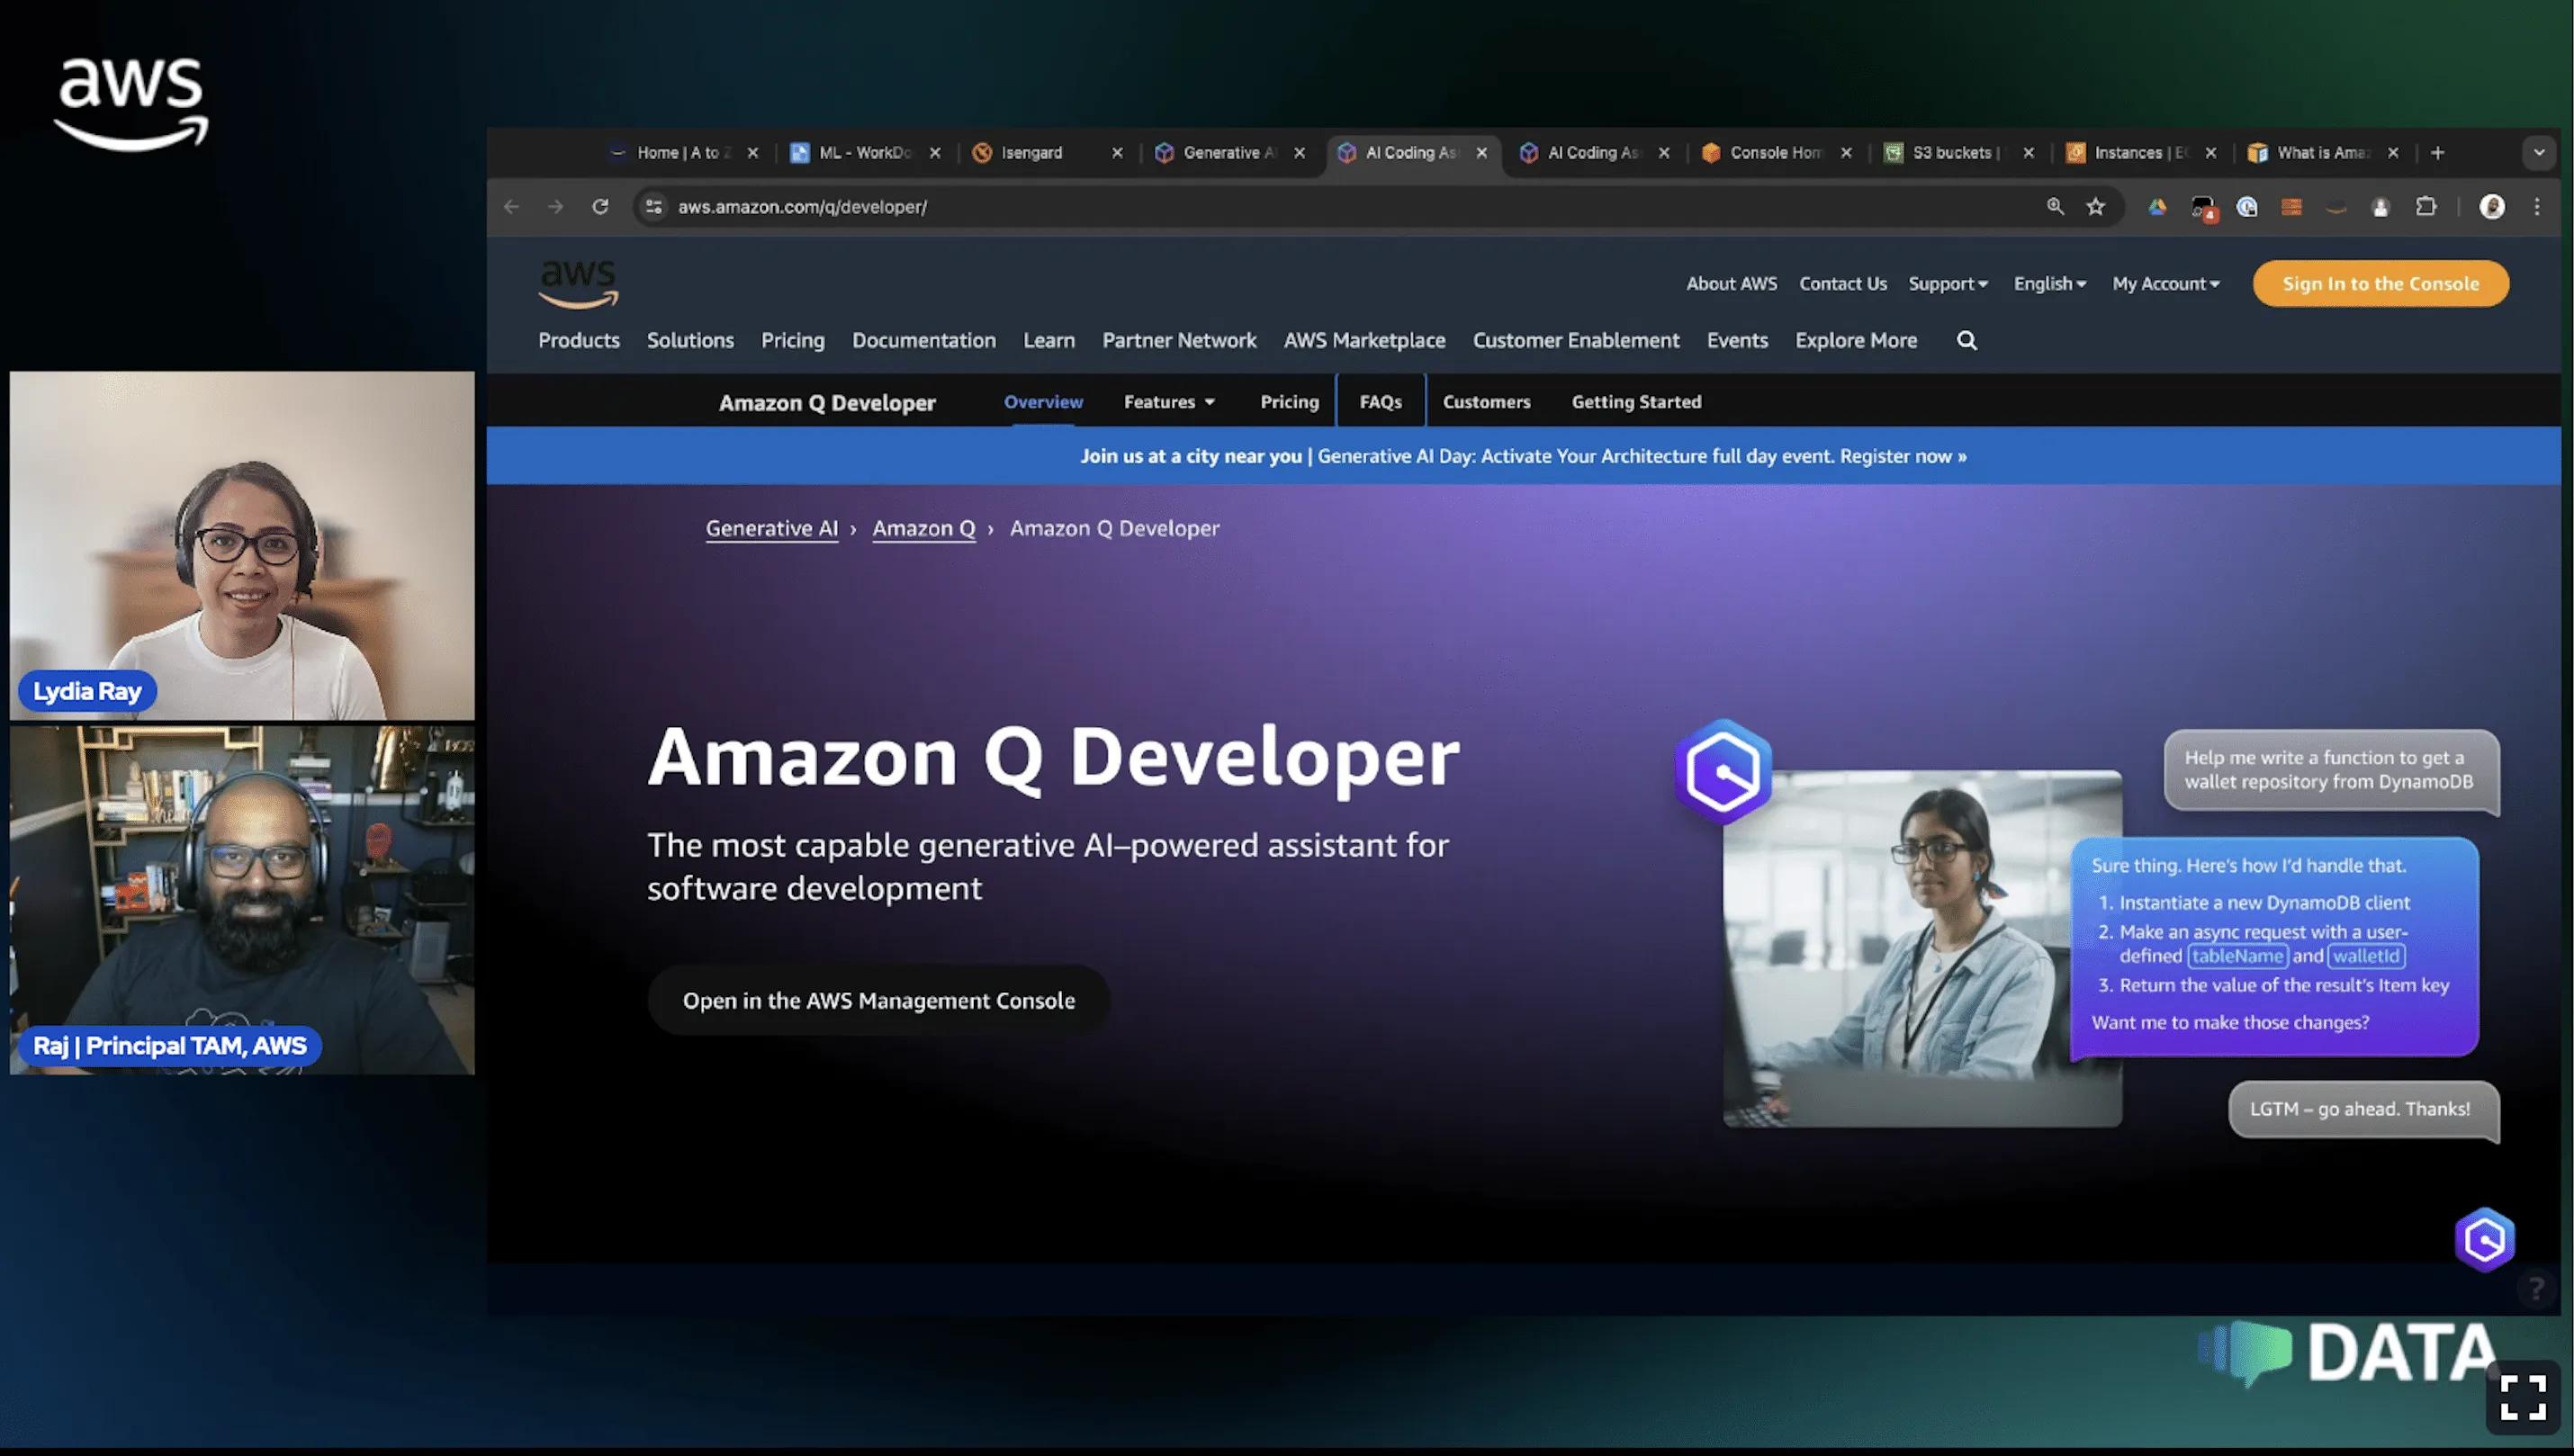Expand the My Account dropdown
This screenshot has width=2574, height=1456.
pyautogui.click(x=2166, y=284)
